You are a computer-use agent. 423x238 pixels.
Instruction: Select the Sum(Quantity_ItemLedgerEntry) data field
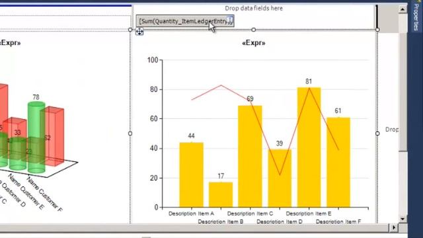(x=185, y=21)
